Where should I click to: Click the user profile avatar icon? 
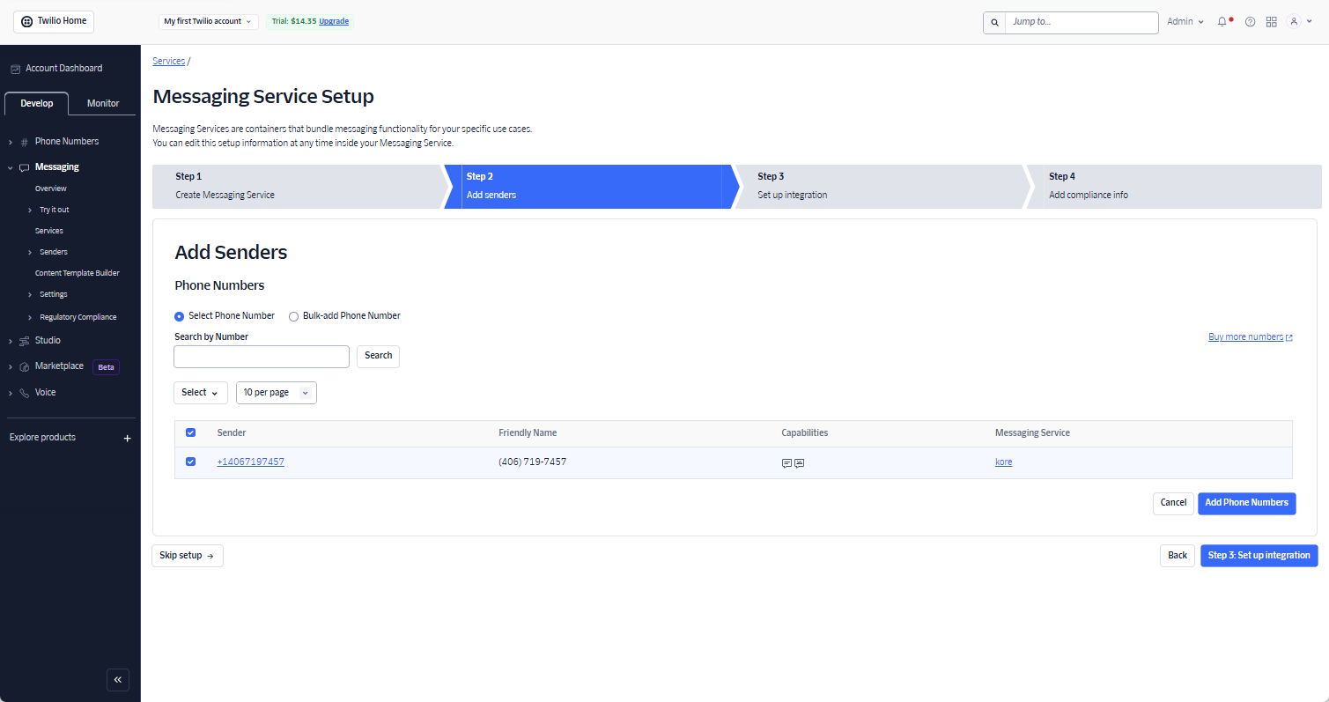click(1294, 22)
